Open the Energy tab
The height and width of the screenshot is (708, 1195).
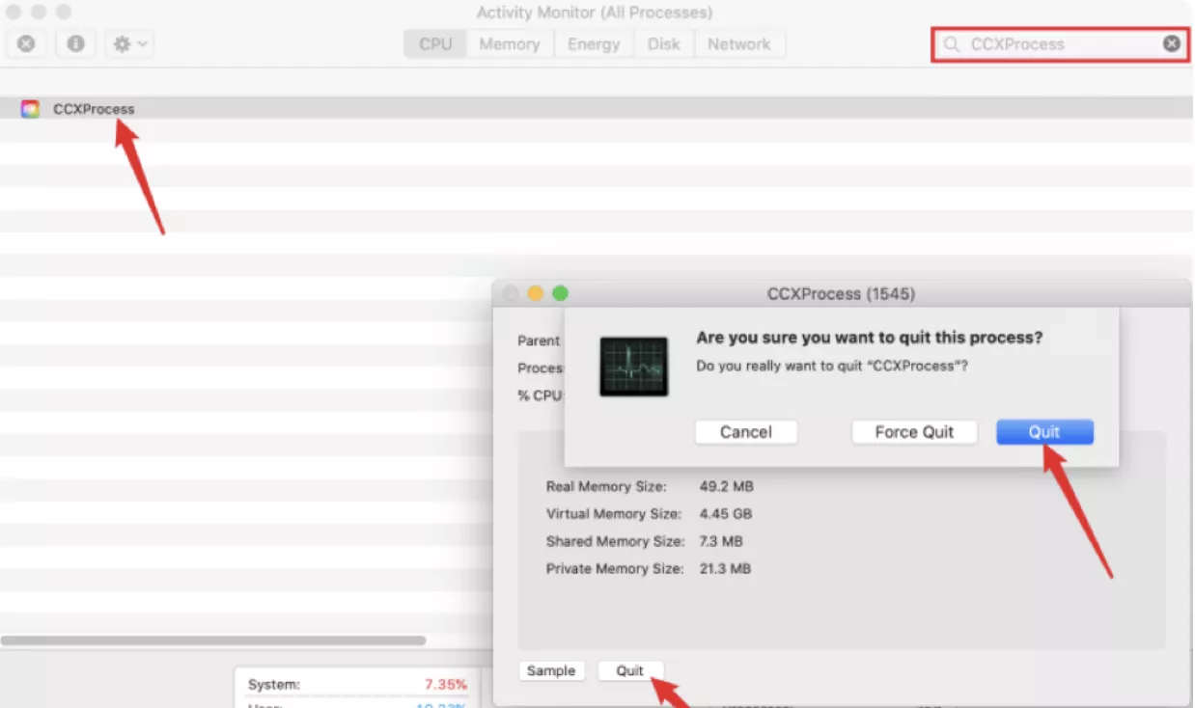coord(594,44)
